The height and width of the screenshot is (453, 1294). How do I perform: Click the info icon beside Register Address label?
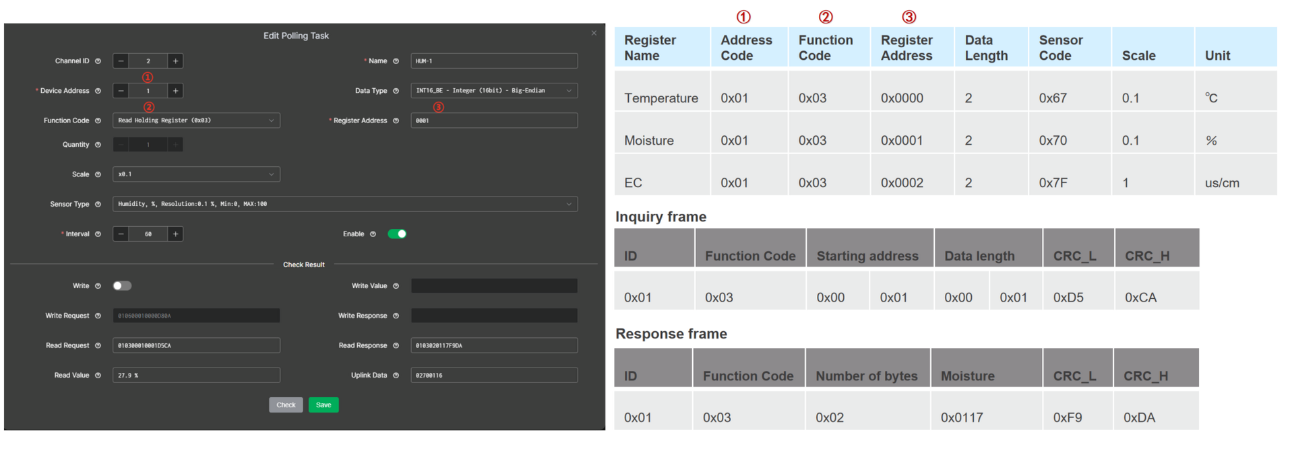(x=396, y=120)
